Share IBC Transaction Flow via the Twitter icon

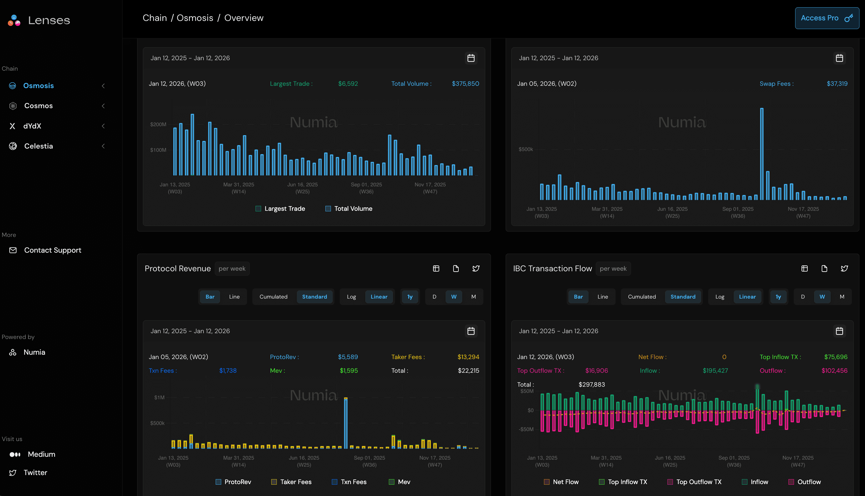coord(845,268)
